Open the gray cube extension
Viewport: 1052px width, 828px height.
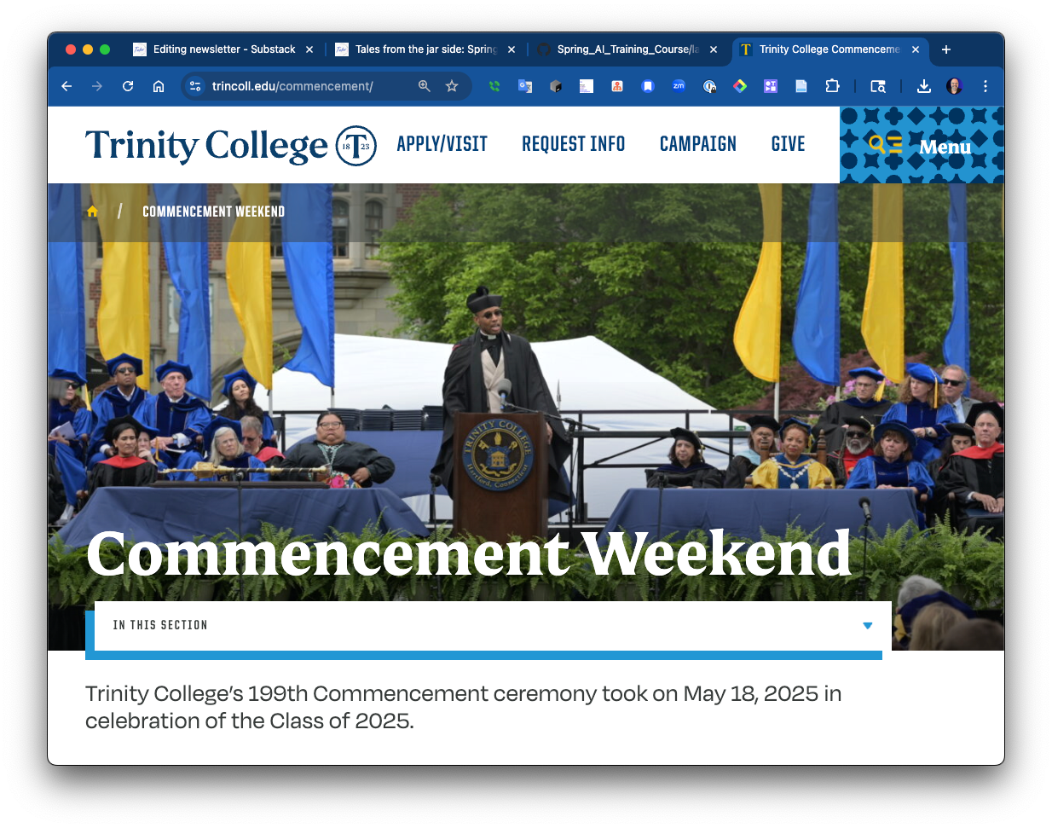(x=556, y=86)
